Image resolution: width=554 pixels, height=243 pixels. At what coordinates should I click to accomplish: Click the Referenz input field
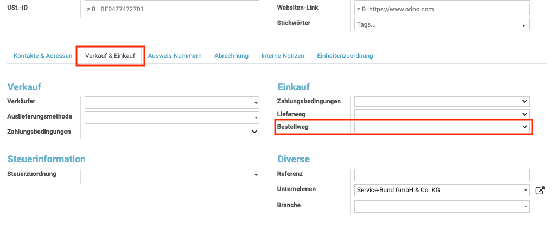point(441,175)
